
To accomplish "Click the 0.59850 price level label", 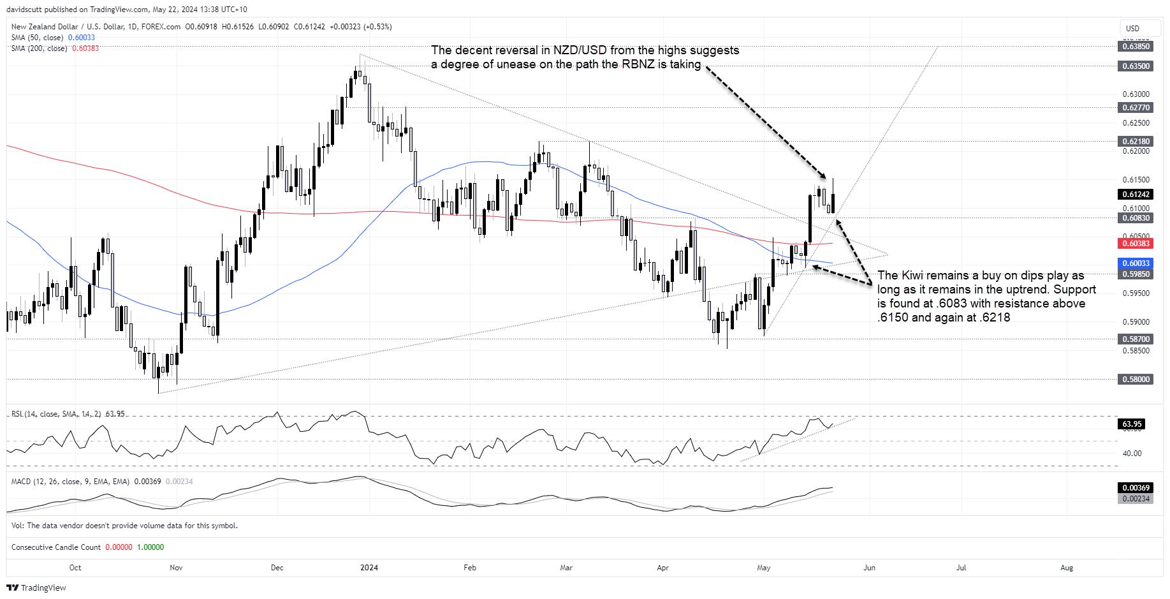I will coord(1136,274).
